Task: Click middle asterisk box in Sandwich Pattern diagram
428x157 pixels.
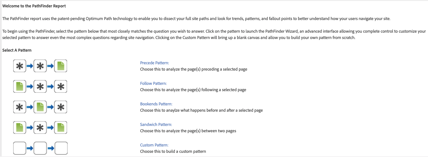Action: point(40,127)
